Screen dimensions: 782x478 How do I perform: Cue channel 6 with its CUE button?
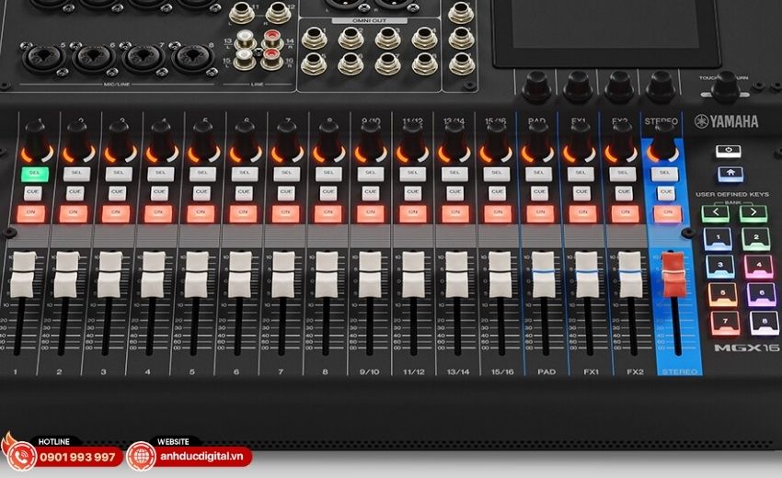[x=244, y=192]
